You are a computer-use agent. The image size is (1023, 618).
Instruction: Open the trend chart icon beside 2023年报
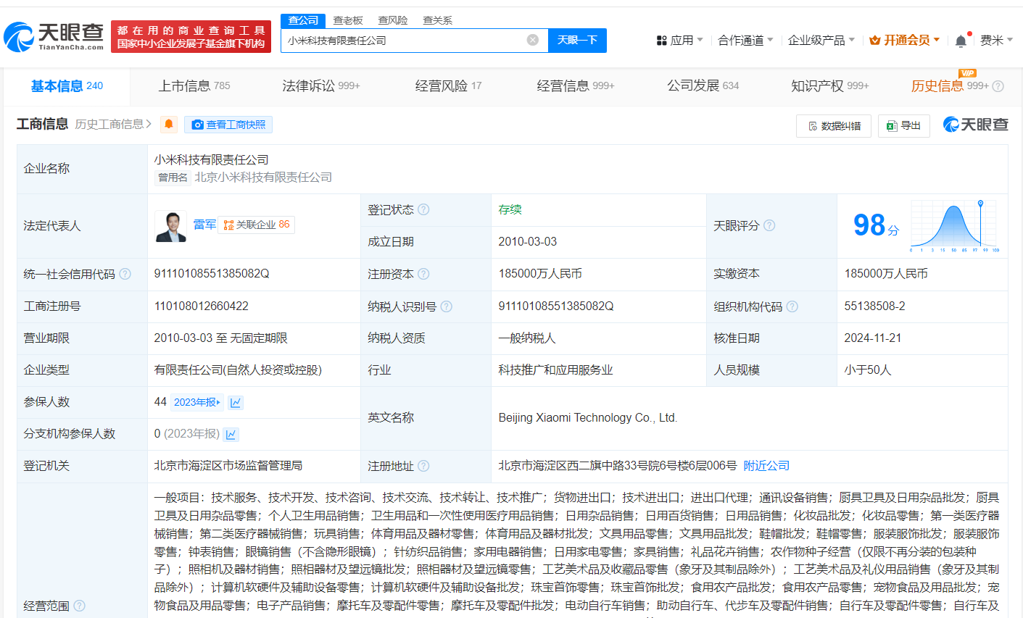click(236, 402)
